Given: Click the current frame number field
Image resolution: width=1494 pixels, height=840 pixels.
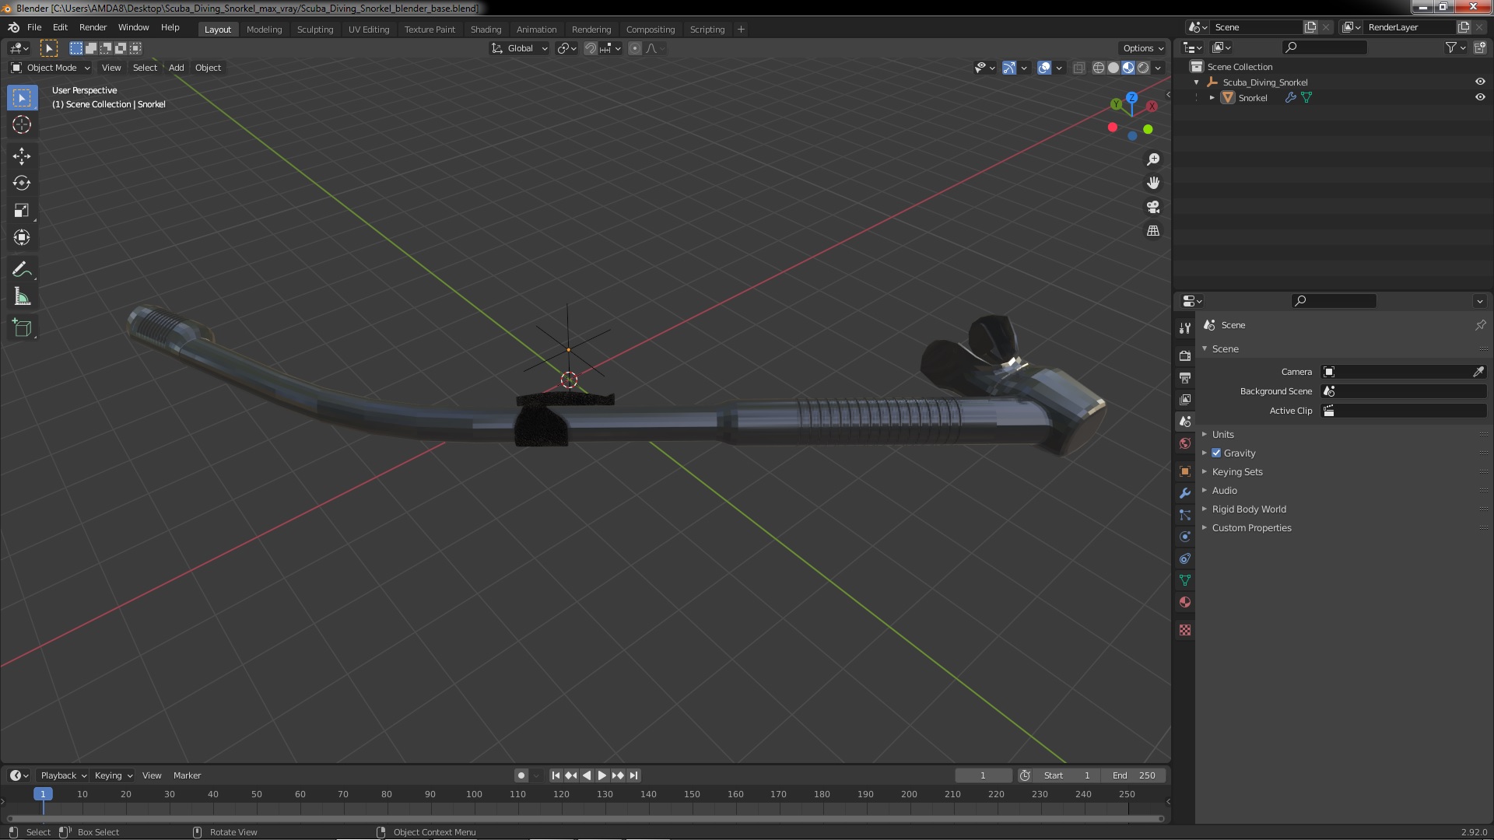Looking at the screenshot, I should (x=983, y=775).
